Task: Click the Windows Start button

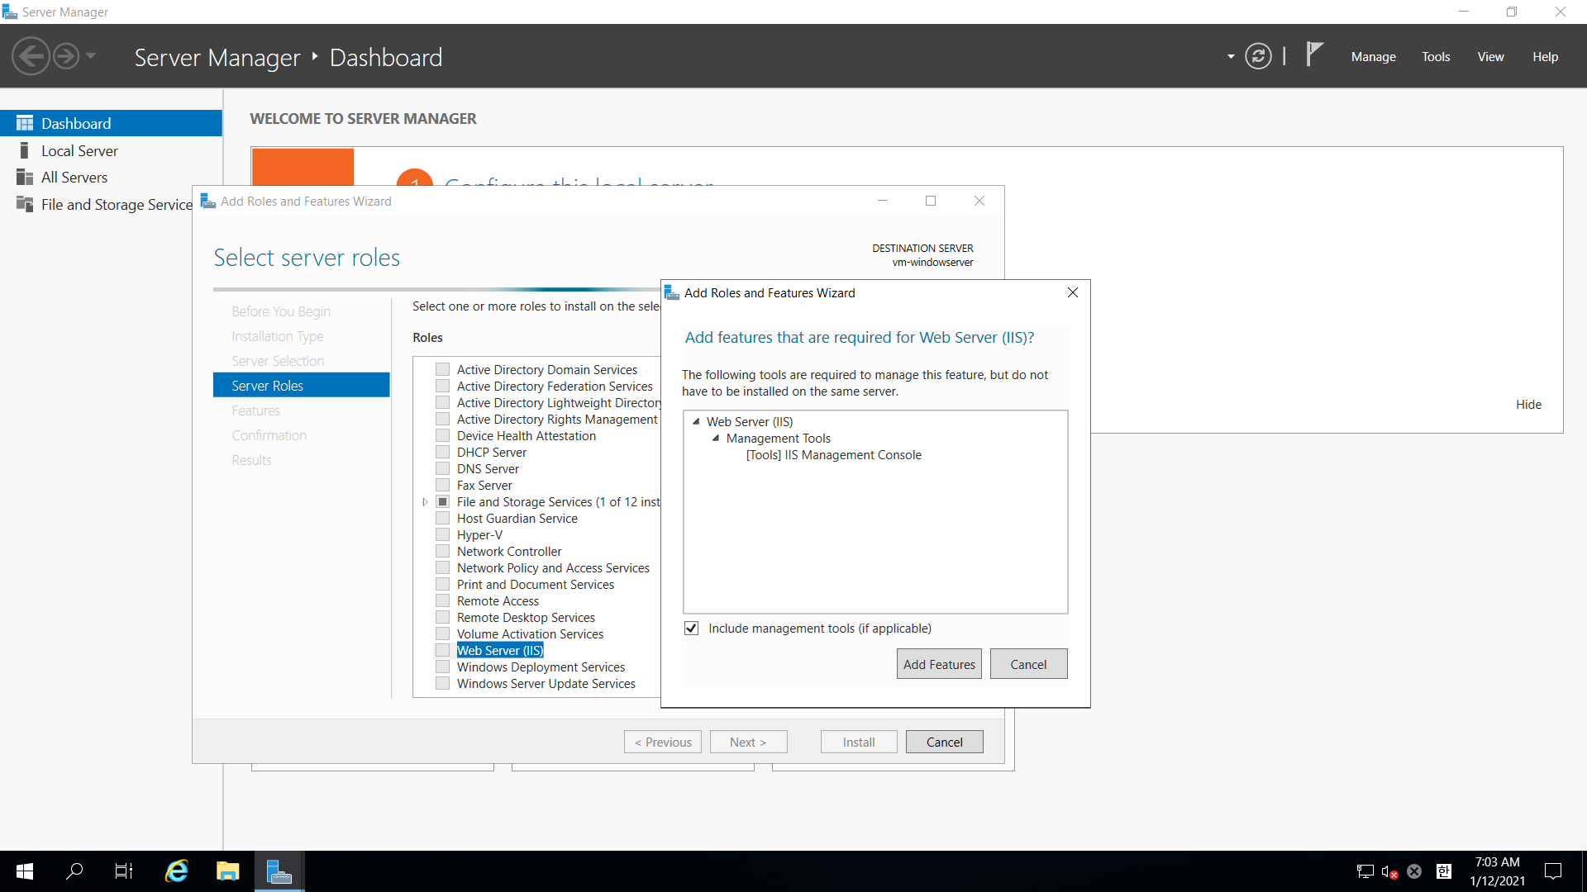Action: click(25, 871)
